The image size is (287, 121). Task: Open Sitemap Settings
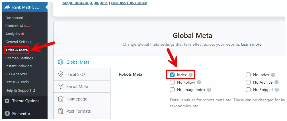point(19,58)
